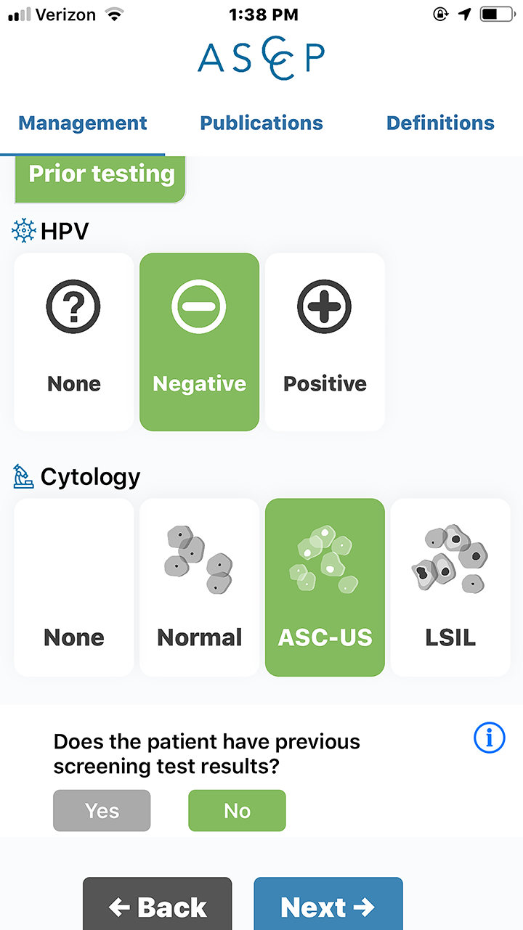The image size is (523, 930).
Task: Tap the HPV virus icon beside the heading
Action: point(24,232)
